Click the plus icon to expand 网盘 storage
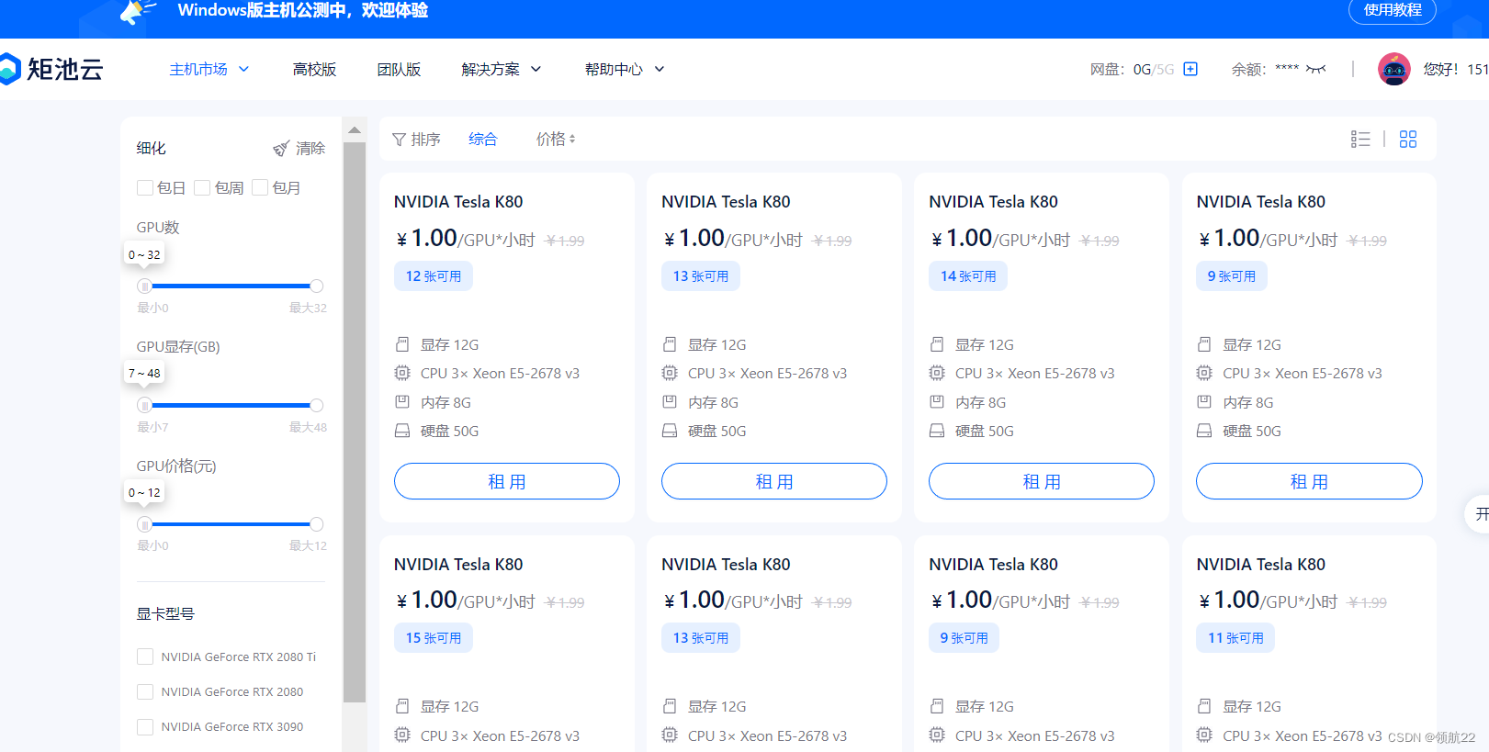 (x=1190, y=69)
